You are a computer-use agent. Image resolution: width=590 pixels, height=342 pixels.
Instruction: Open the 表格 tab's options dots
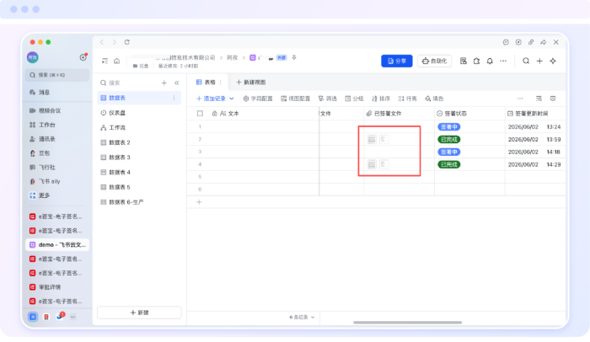pos(221,82)
